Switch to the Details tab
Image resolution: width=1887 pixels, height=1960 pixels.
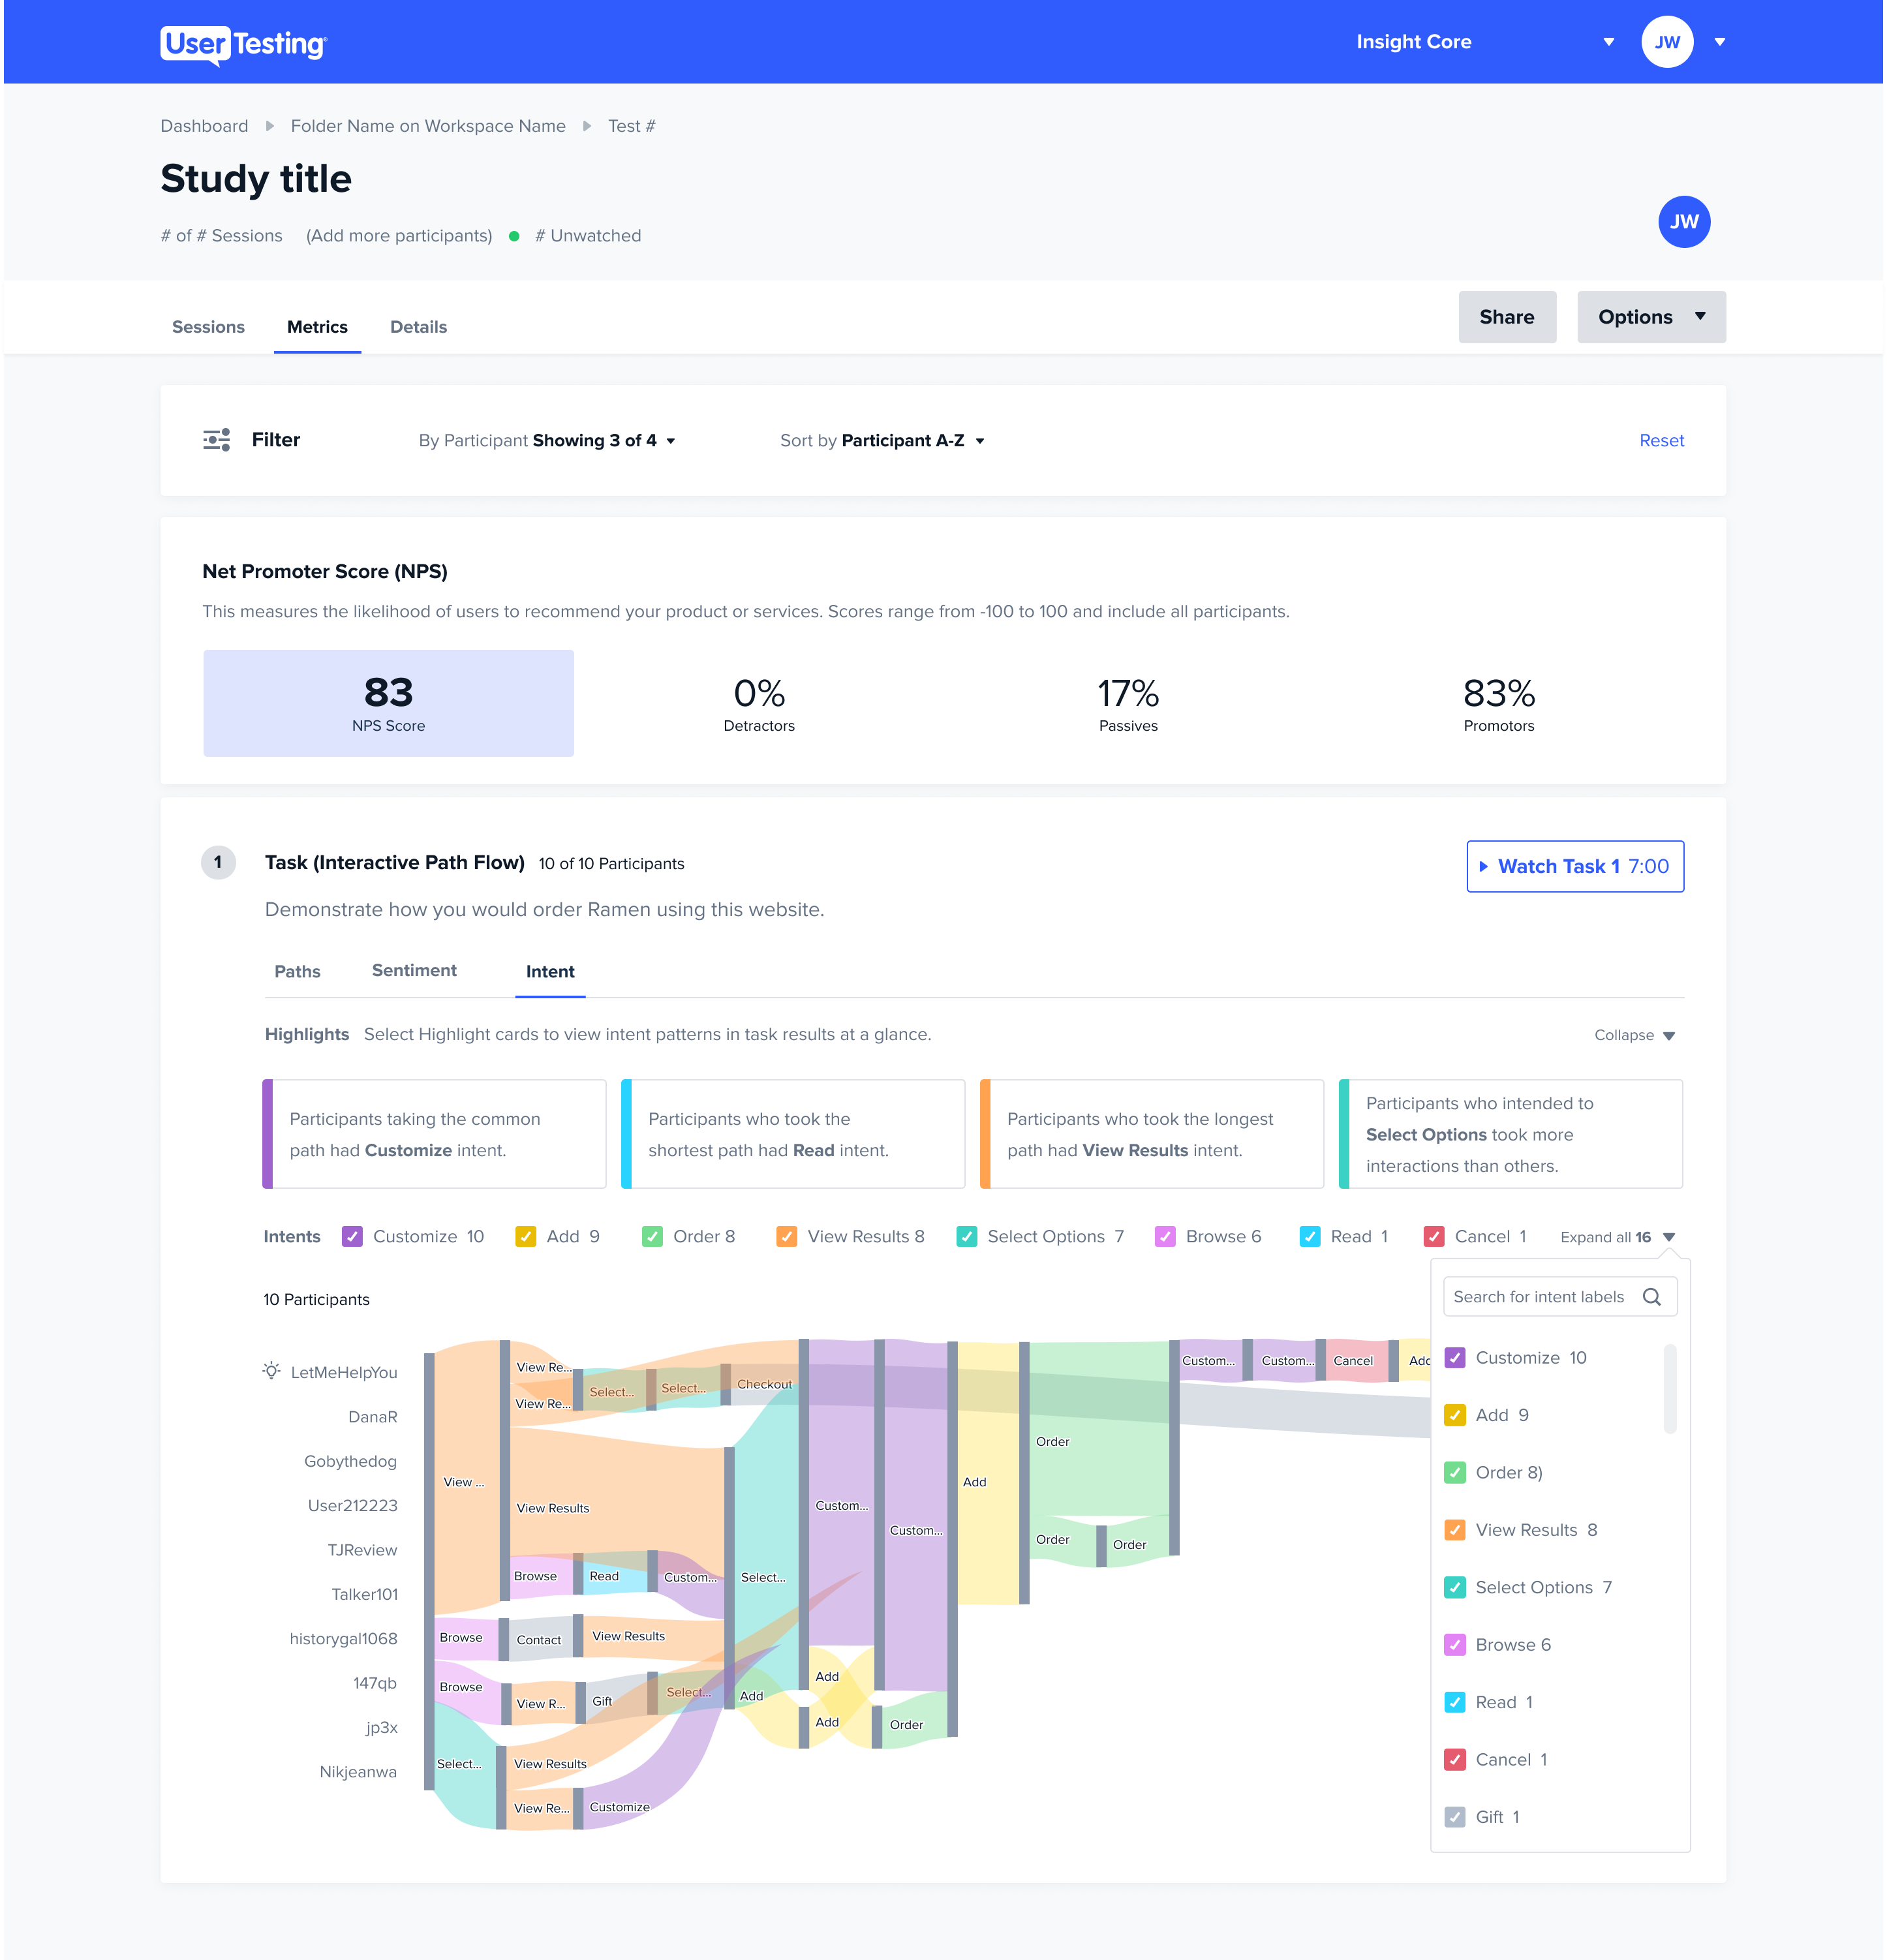click(x=418, y=327)
